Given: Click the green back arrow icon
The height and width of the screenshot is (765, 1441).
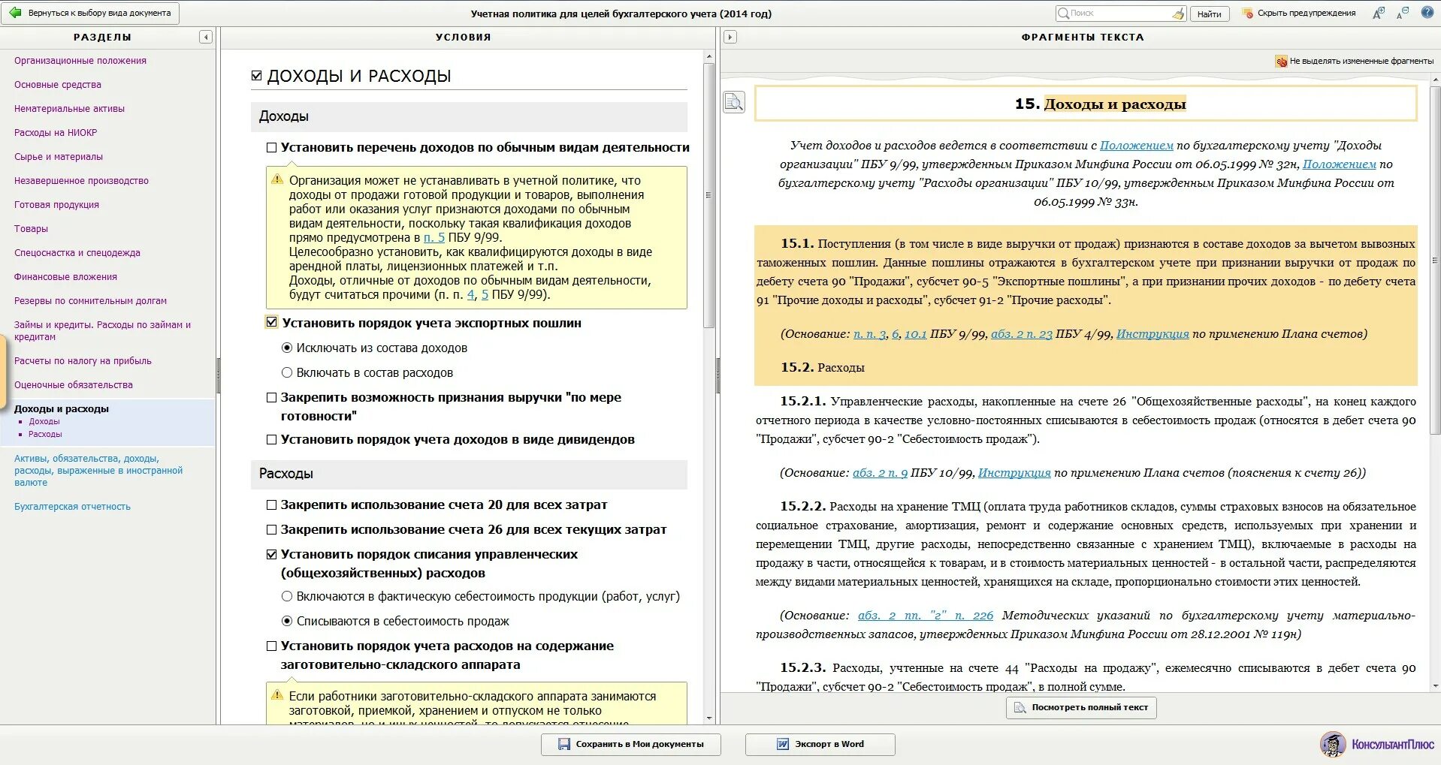Looking at the screenshot, I should point(15,13).
